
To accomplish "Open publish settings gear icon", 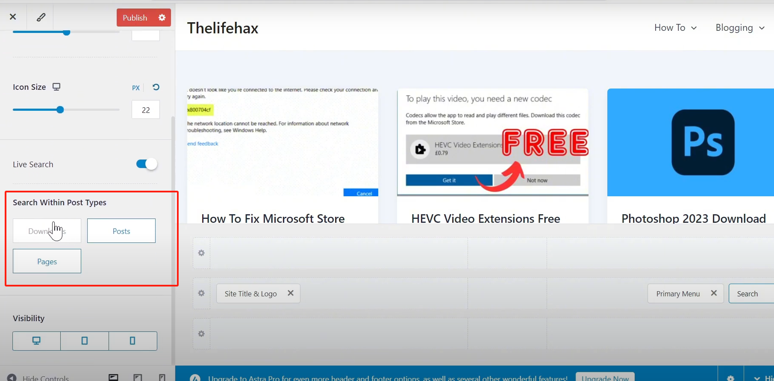I will point(162,18).
